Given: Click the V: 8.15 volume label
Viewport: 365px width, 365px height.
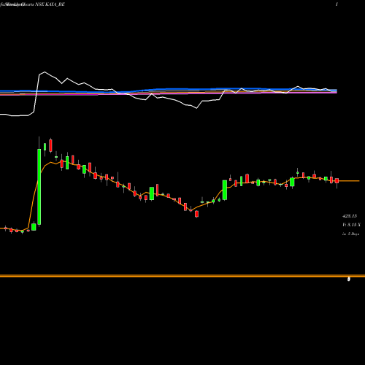Looking at the screenshot, I should coord(351,225).
